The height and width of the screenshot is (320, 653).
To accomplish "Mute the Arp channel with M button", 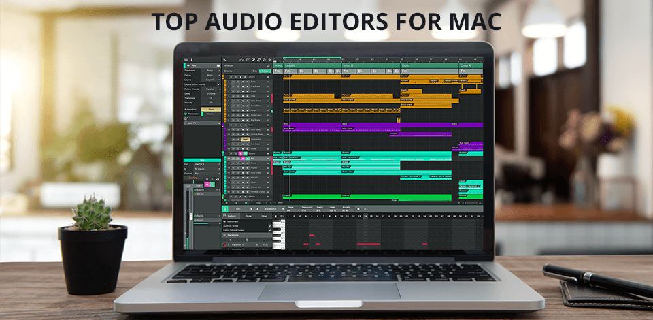I will click(207, 179).
